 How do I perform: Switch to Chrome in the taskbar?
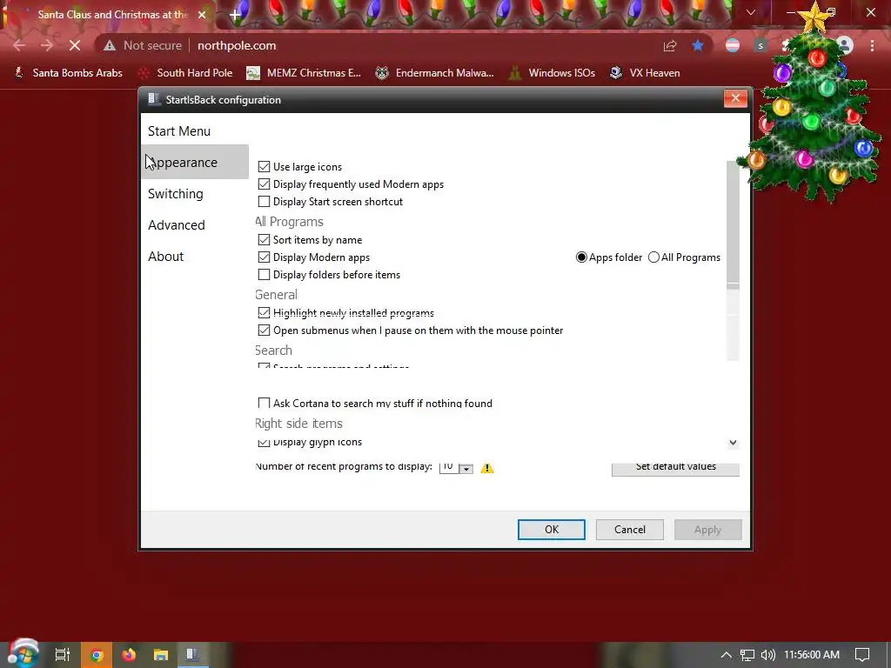click(97, 655)
